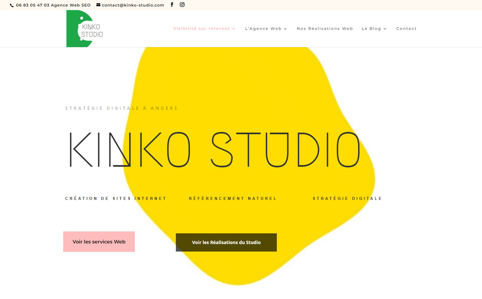Expand the Visibilité sur Internet chevron

(234, 29)
